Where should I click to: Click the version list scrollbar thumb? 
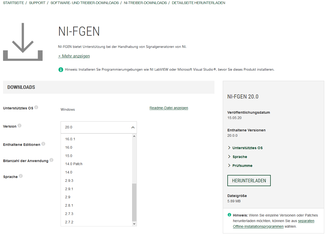coord(134,202)
